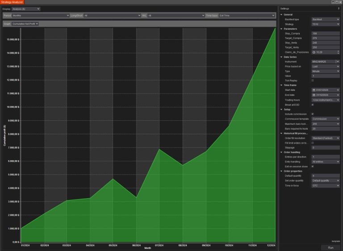Click the pin icon in Settings header
This screenshot has height=251, width=343.
[x=339, y=9]
